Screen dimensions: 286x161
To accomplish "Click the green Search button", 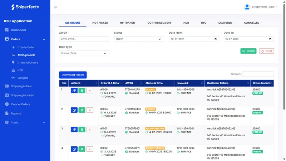I will click(248, 51).
